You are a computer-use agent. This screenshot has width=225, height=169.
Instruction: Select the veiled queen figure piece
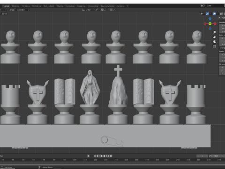(90, 97)
